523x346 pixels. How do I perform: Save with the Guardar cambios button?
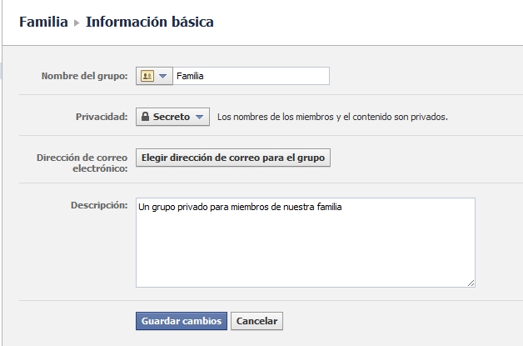click(x=182, y=321)
